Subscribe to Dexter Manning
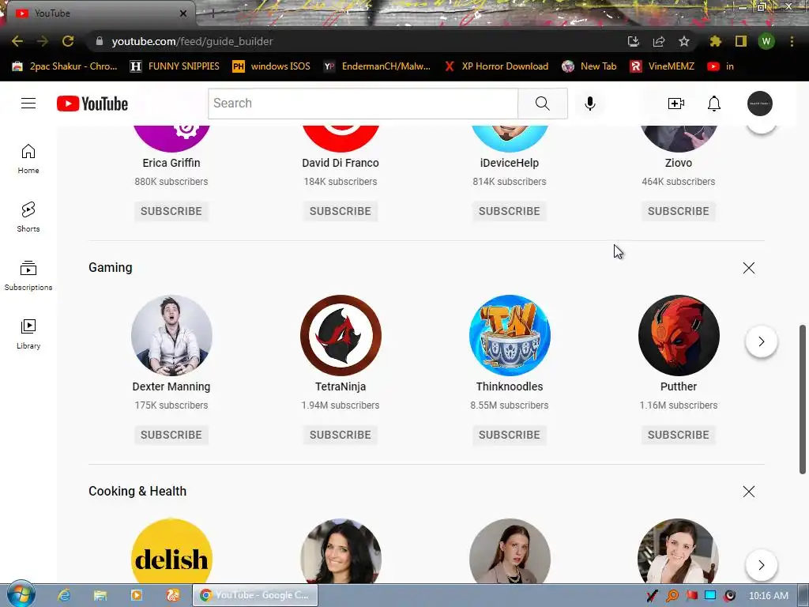This screenshot has height=607, width=809. click(x=171, y=435)
